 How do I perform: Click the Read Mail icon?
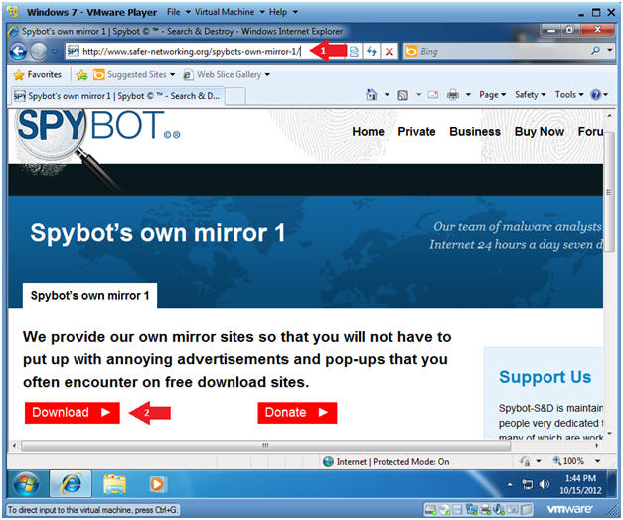click(x=432, y=95)
